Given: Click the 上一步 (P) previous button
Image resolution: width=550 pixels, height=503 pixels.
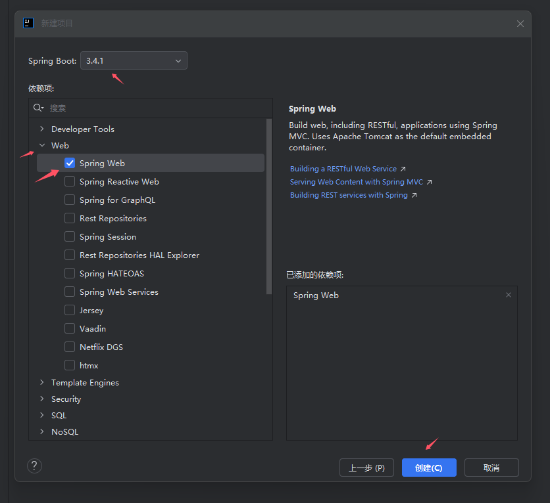Looking at the screenshot, I should click(x=366, y=468).
